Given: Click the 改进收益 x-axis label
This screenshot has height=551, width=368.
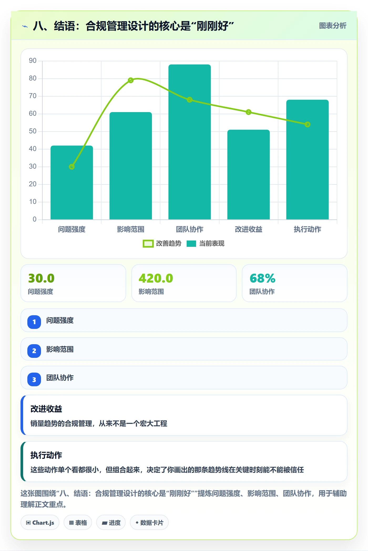Looking at the screenshot, I should (248, 229).
